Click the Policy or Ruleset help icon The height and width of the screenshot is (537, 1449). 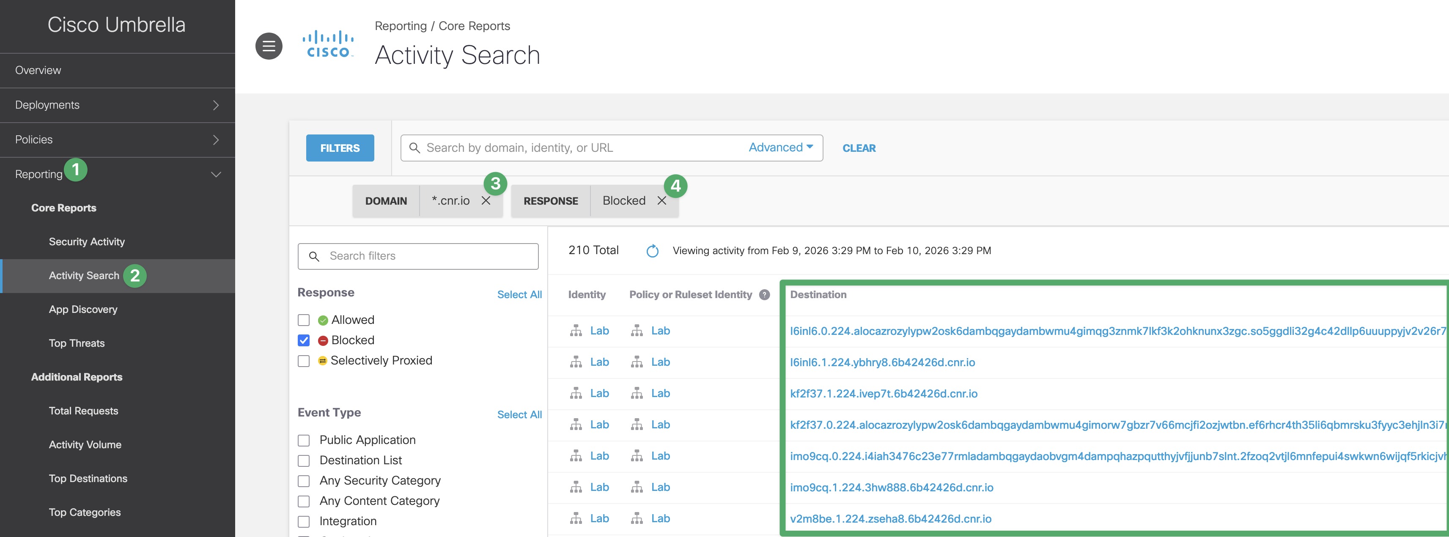point(764,295)
